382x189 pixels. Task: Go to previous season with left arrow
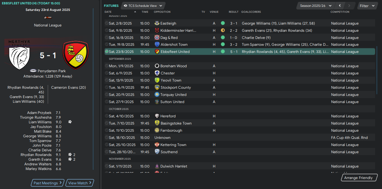[x=340, y=6]
